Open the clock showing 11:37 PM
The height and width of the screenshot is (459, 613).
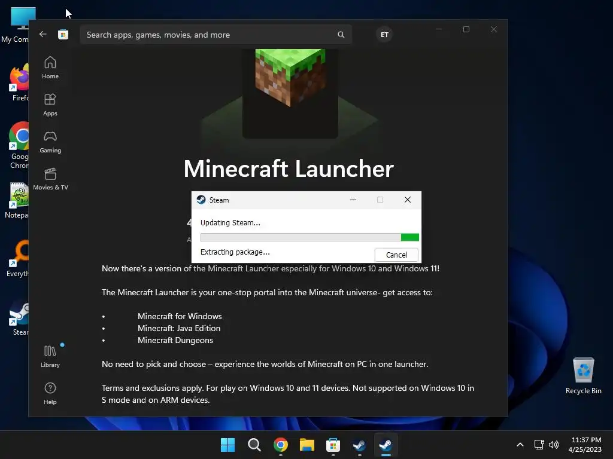pyautogui.click(x=585, y=445)
